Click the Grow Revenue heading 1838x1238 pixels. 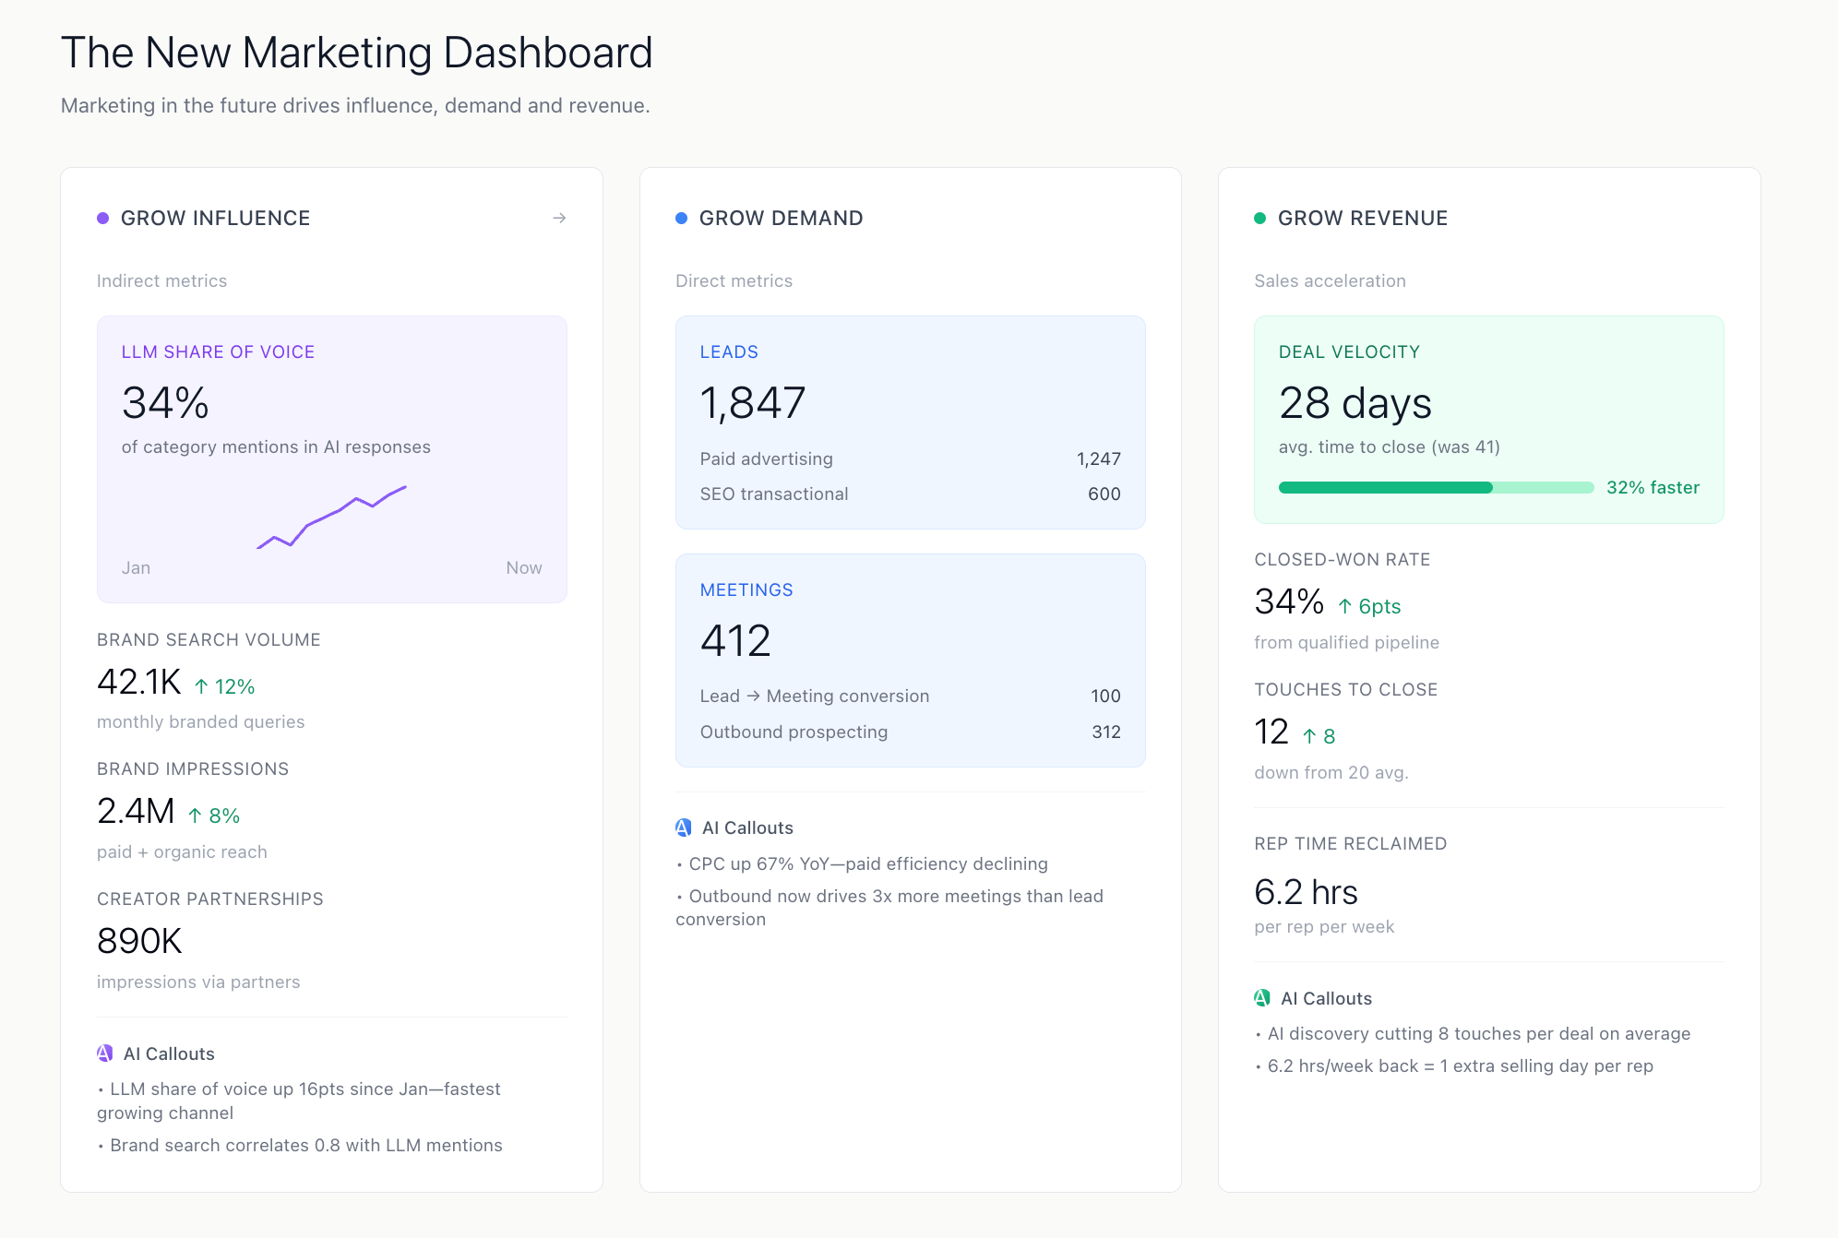(x=1362, y=219)
